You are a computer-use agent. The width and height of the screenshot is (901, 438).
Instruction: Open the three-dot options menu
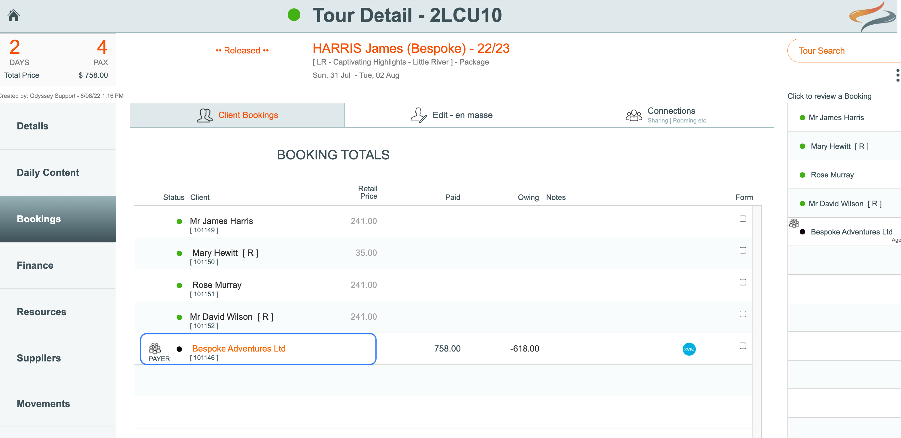897,75
